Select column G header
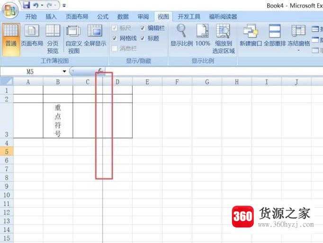 (x=207, y=82)
